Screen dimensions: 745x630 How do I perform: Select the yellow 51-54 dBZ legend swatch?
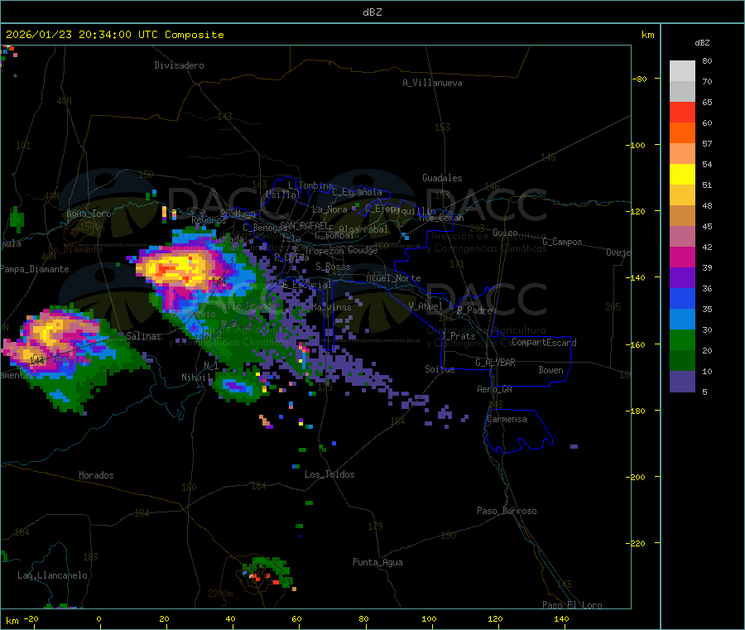682,175
